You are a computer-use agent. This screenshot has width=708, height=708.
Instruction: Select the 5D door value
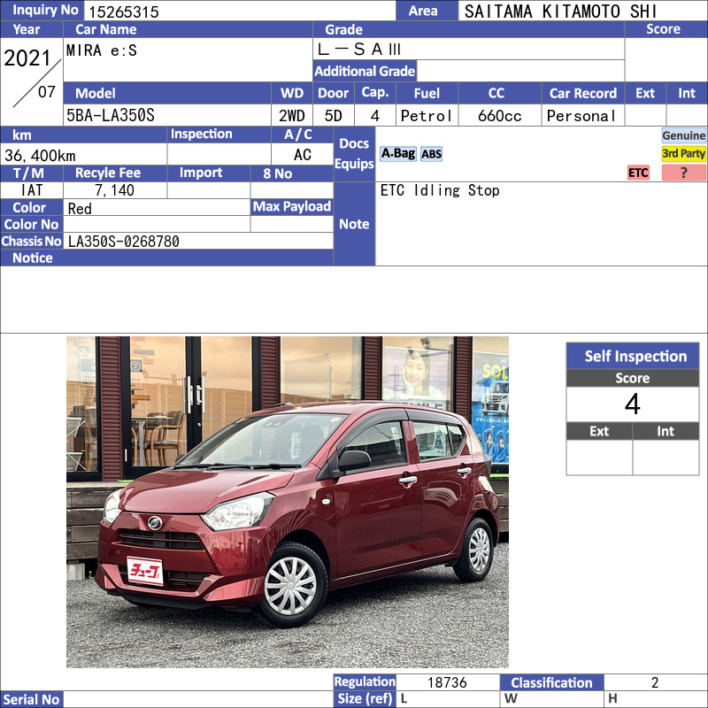point(334,116)
